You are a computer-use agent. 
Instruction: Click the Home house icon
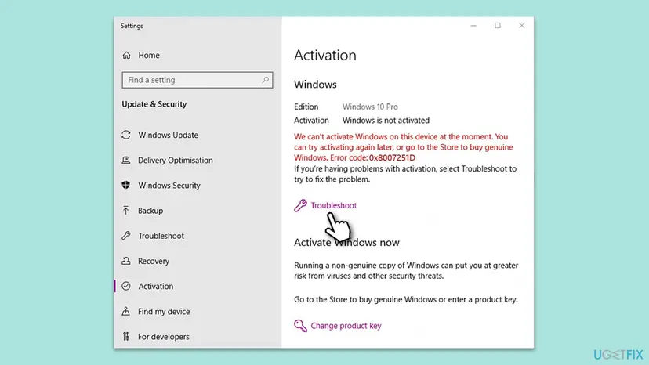(x=126, y=55)
